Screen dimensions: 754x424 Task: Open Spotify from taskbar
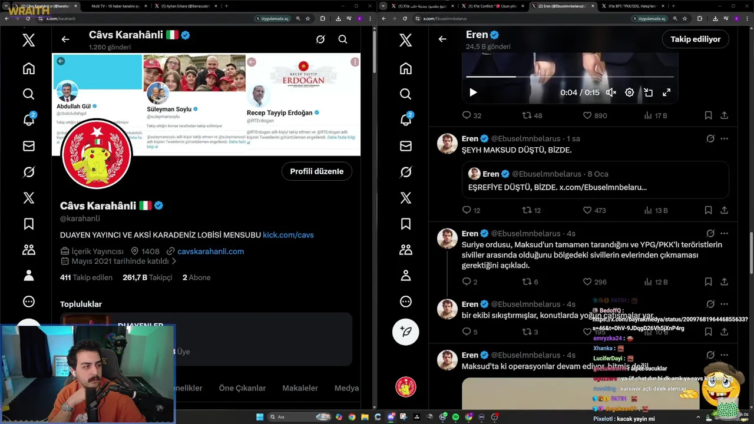tap(455, 417)
